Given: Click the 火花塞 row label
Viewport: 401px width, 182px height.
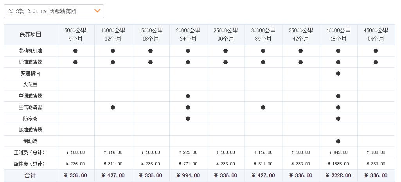Looking at the screenshot, I should 31,85.
